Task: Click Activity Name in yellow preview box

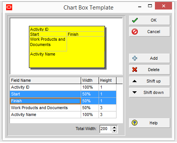Action: pyautogui.click(x=67, y=59)
